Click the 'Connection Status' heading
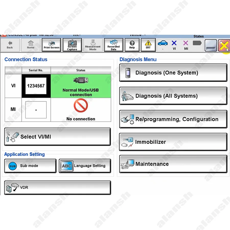The width and height of the screenshot is (230, 230). pos(26,59)
